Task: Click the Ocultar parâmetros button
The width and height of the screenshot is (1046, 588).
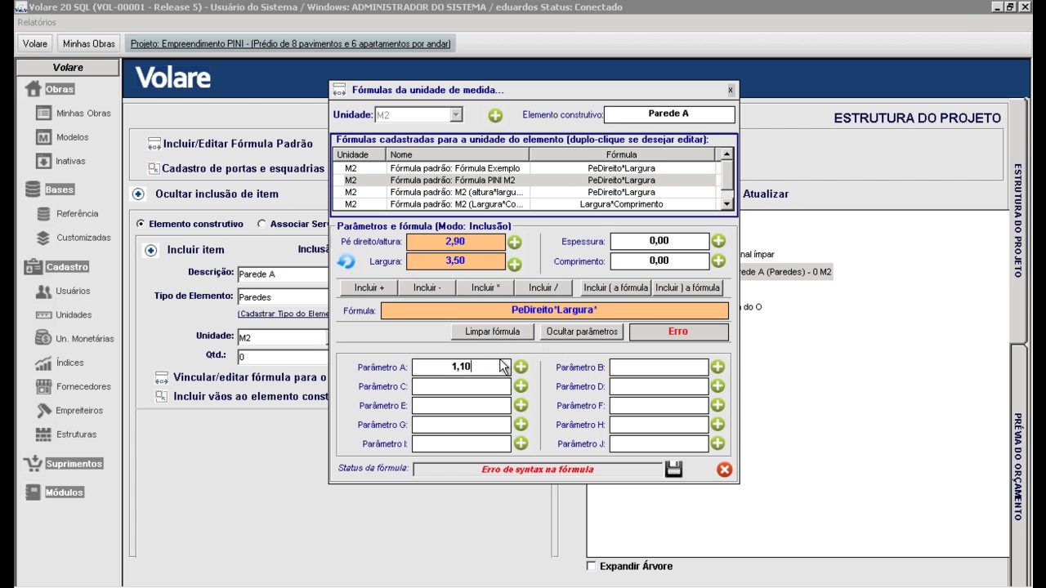Action: (x=583, y=332)
